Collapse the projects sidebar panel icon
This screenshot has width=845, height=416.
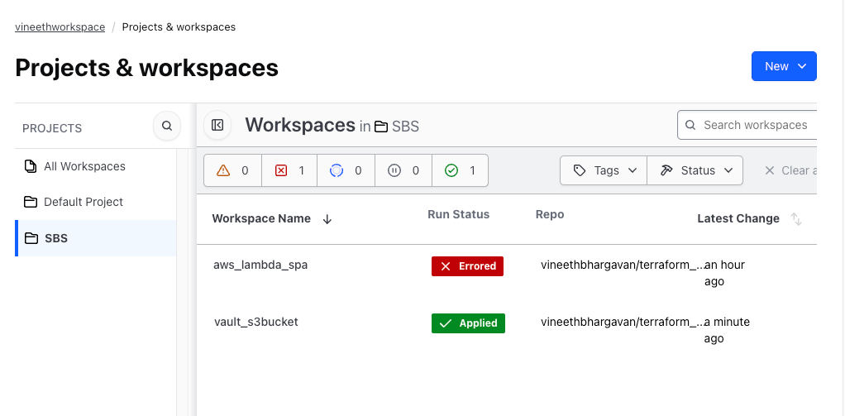217,125
